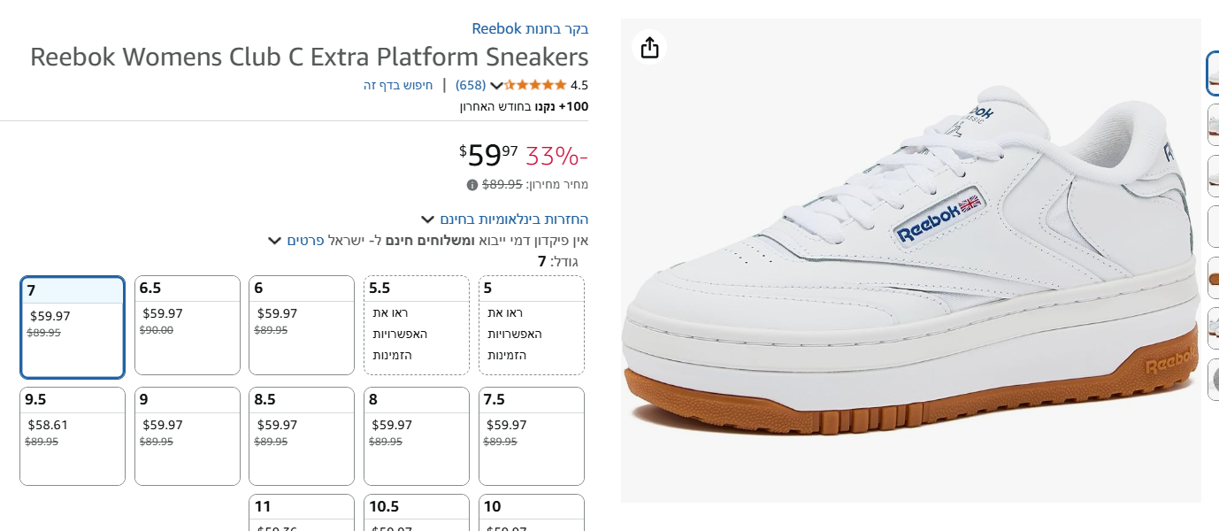1219x531 pixels.
Task: Click the unavailable size 5.5 option
Action: (417, 325)
